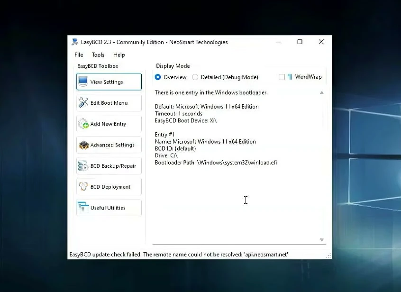Click the database icon on BCD Backup/Repair
401x292 pixels.
[83, 166]
